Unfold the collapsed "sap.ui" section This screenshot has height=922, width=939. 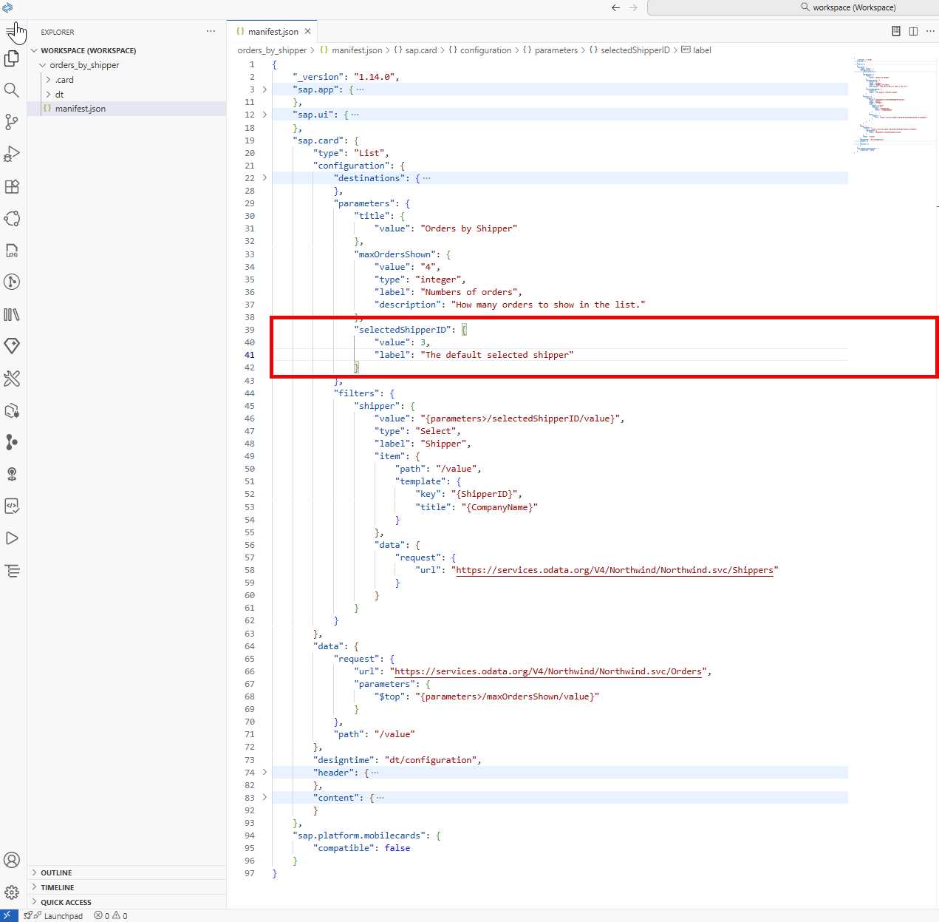point(264,115)
